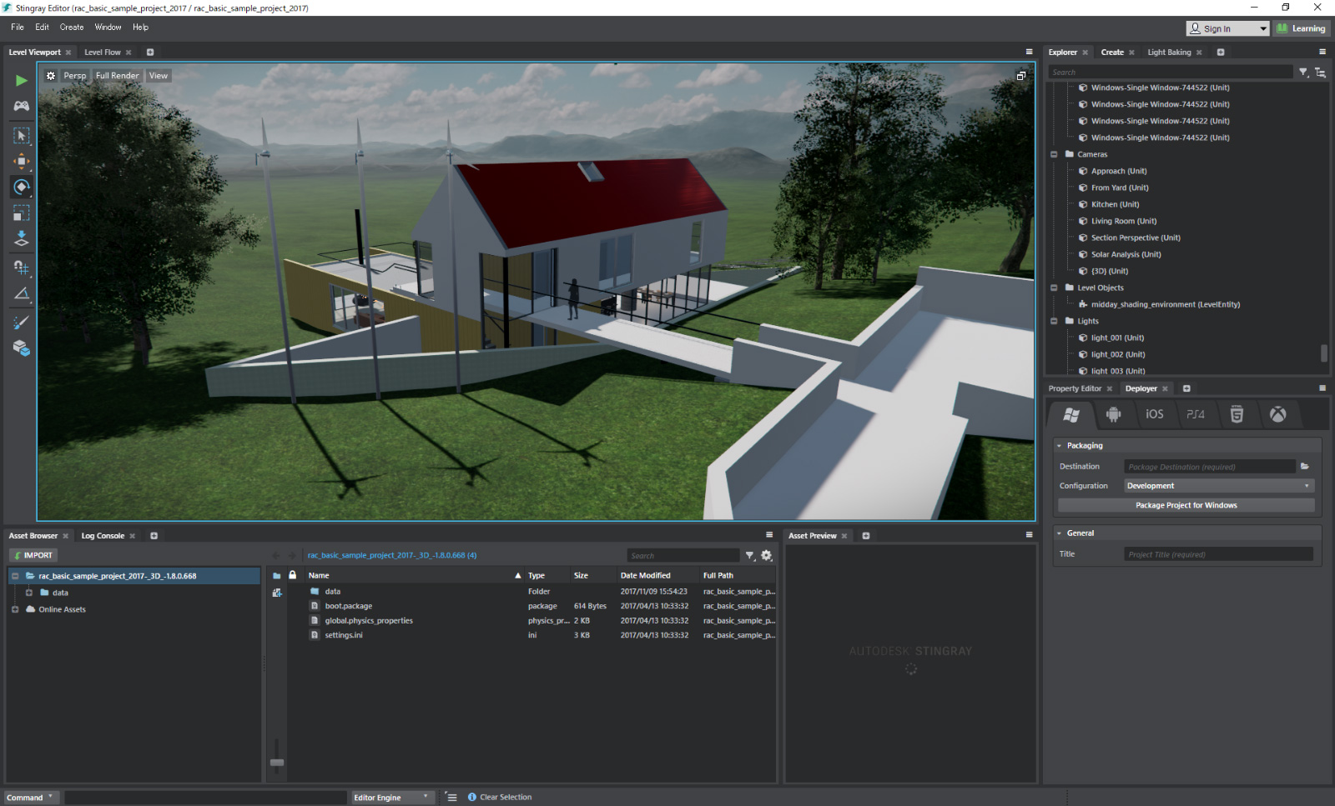Open Level Viewport panel hamburger menu

pos(1029,52)
